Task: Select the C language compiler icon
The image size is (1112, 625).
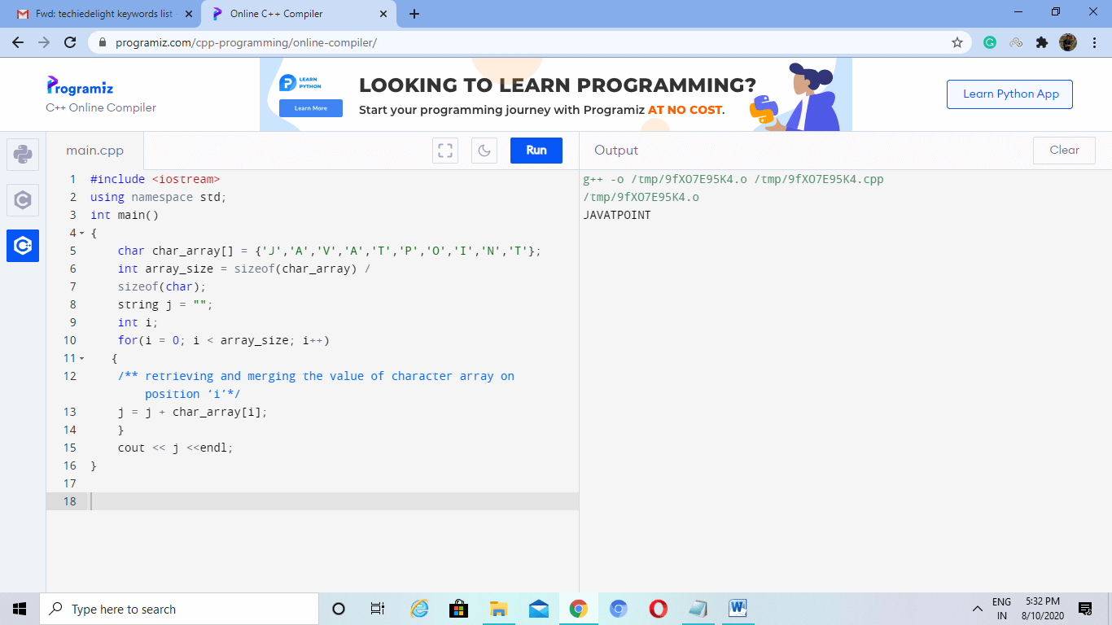Action: tap(22, 200)
